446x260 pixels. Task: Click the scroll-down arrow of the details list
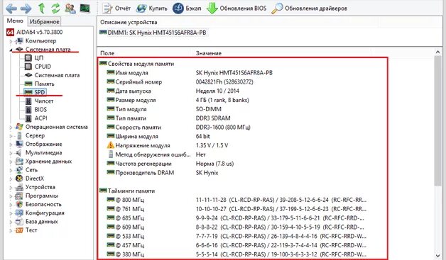click(437, 256)
